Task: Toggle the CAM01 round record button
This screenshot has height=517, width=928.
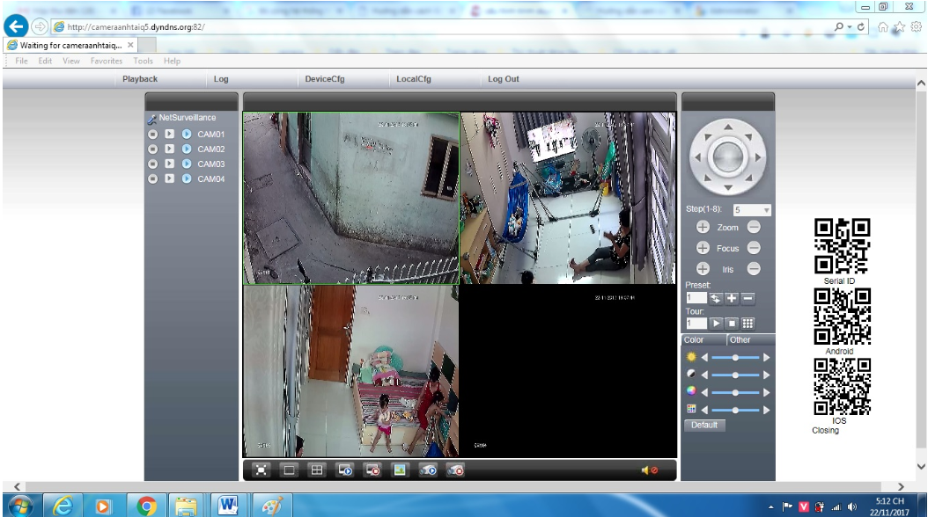Action: (153, 135)
